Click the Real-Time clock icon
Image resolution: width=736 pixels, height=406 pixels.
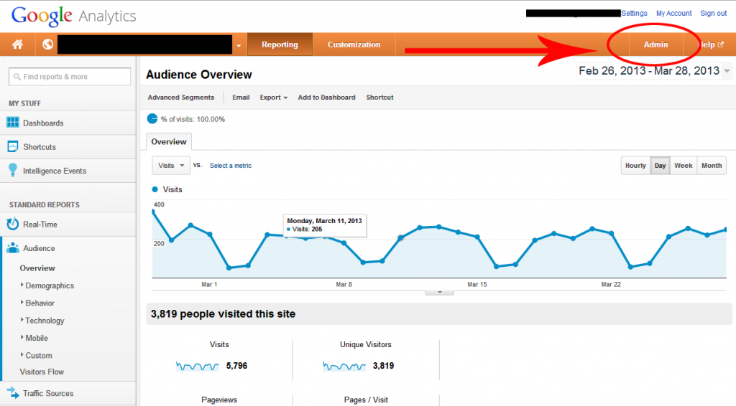(x=12, y=225)
